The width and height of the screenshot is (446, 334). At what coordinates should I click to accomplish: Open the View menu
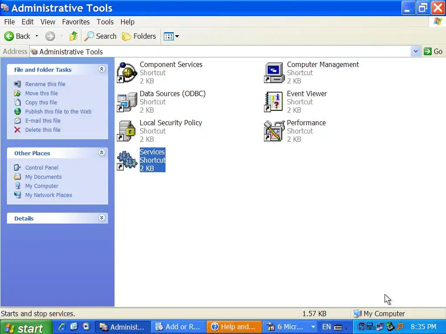tap(48, 22)
